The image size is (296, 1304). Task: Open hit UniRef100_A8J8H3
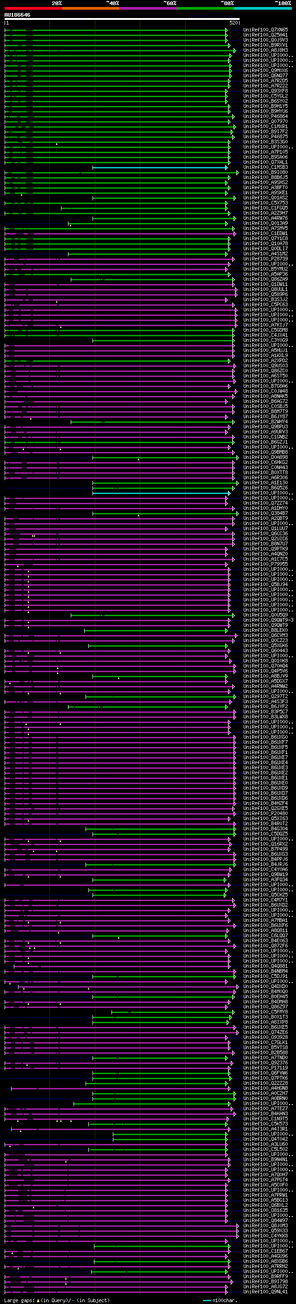[x=265, y=50]
